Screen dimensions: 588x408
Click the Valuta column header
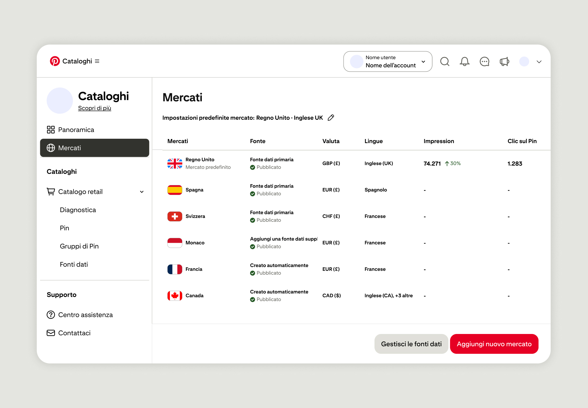point(331,141)
